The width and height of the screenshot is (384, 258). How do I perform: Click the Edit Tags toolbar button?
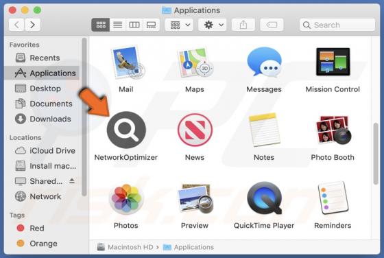272,25
